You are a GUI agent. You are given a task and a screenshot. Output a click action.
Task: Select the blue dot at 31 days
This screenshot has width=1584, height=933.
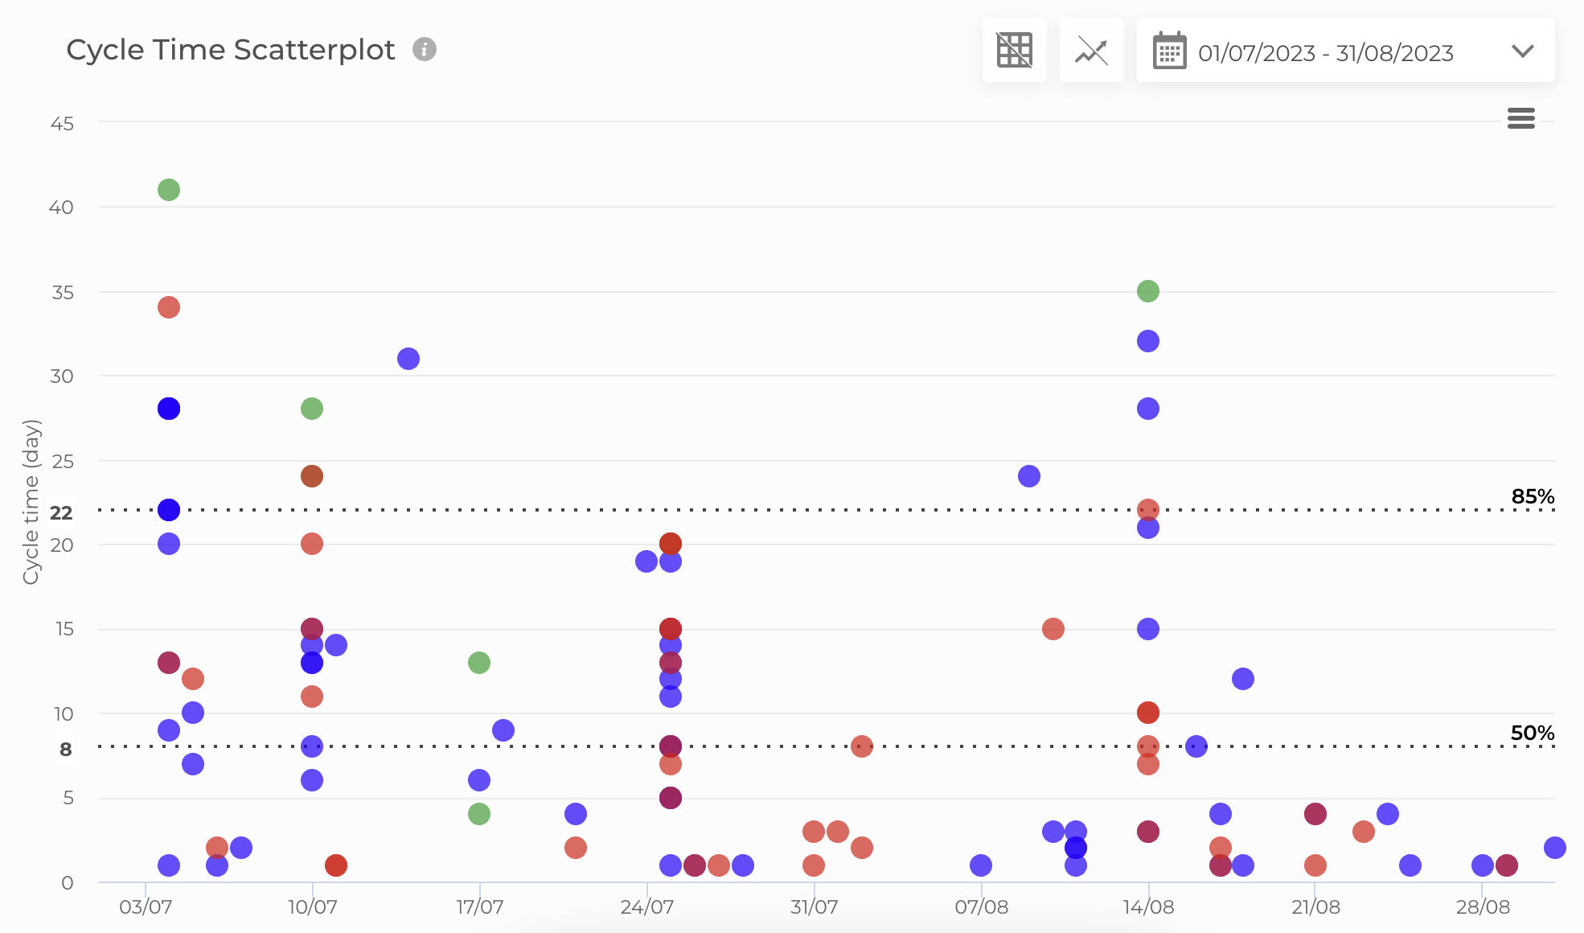tap(407, 357)
